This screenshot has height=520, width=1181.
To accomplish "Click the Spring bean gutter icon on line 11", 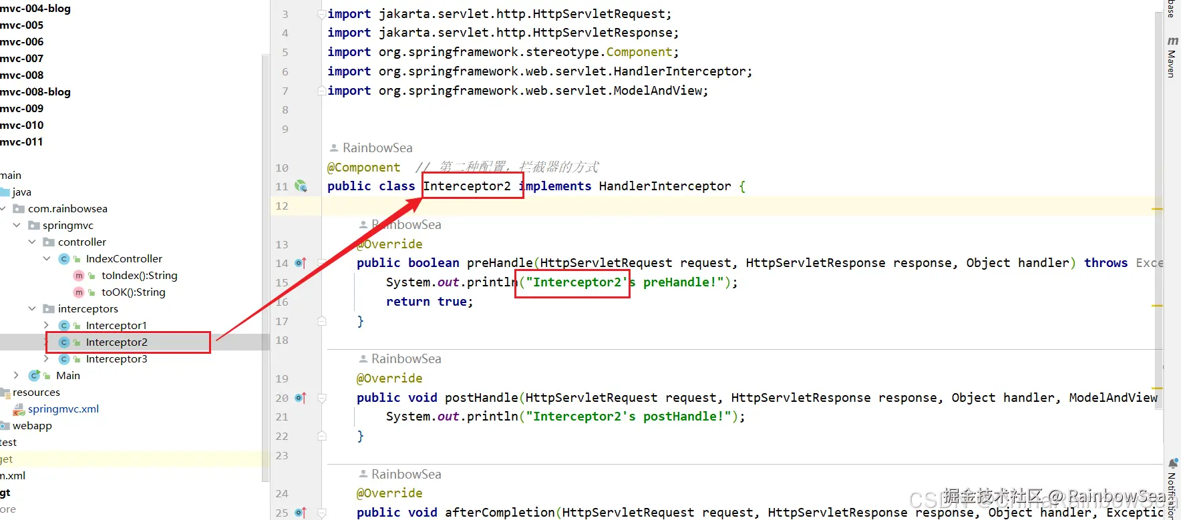I will (x=301, y=186).
